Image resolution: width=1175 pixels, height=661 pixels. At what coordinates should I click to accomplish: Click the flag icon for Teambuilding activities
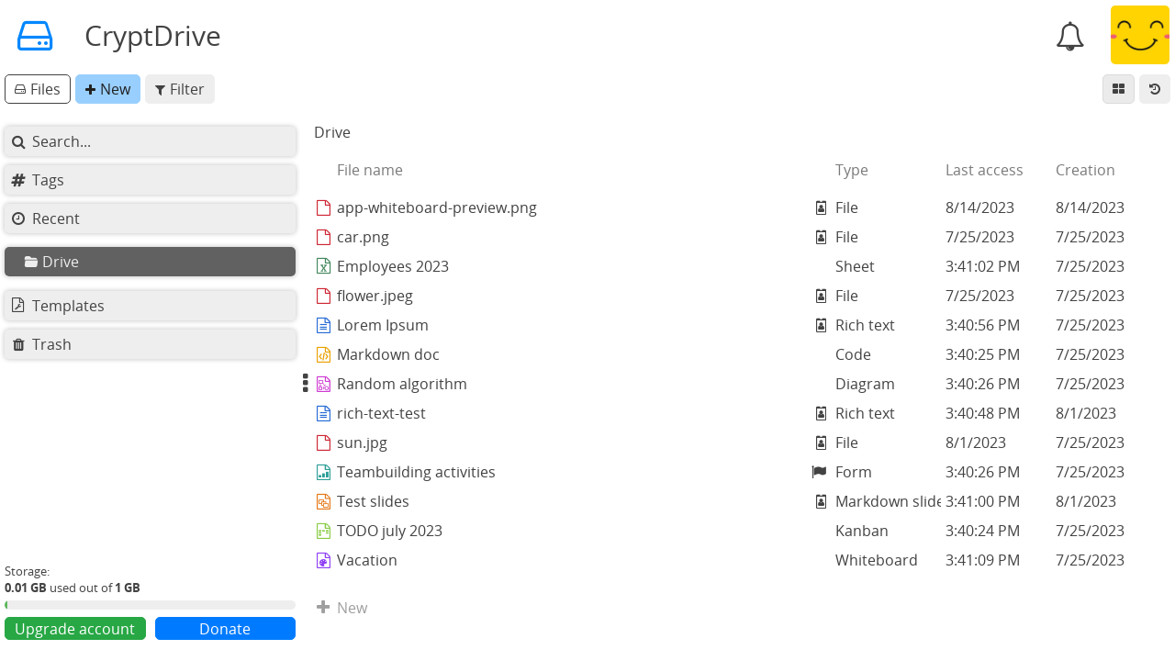tap(820, 472)
